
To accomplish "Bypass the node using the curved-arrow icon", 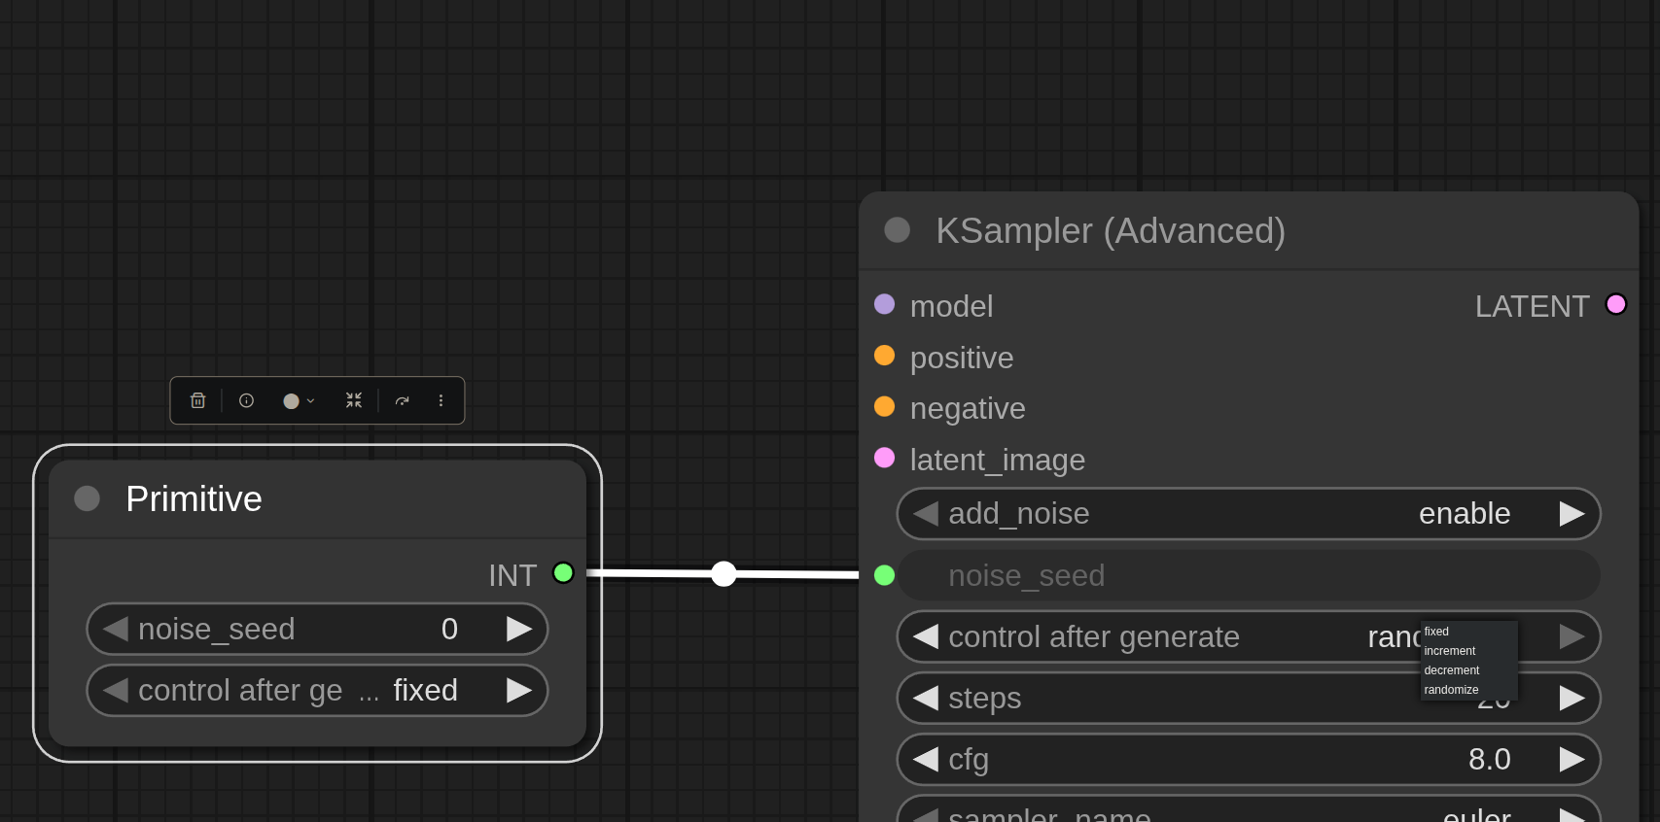I will [x=403, y=400].
